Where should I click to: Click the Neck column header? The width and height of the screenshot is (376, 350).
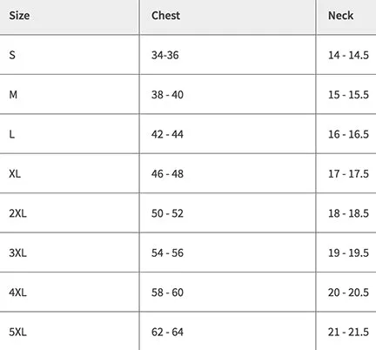[340, 16]
